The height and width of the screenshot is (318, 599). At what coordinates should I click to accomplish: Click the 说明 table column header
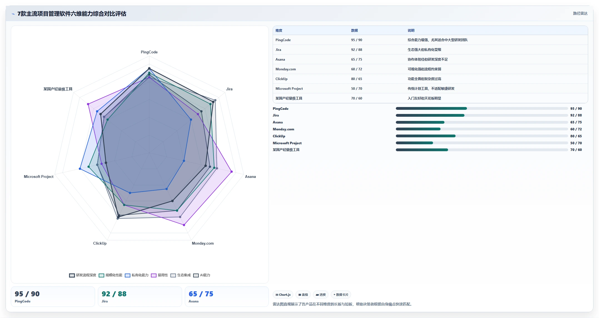tap(411, 31)
